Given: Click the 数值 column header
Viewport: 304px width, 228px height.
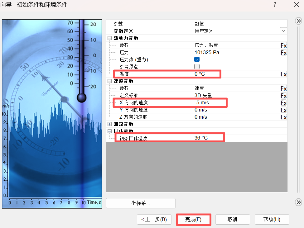Looking at the screenshot, I should 199,24.
